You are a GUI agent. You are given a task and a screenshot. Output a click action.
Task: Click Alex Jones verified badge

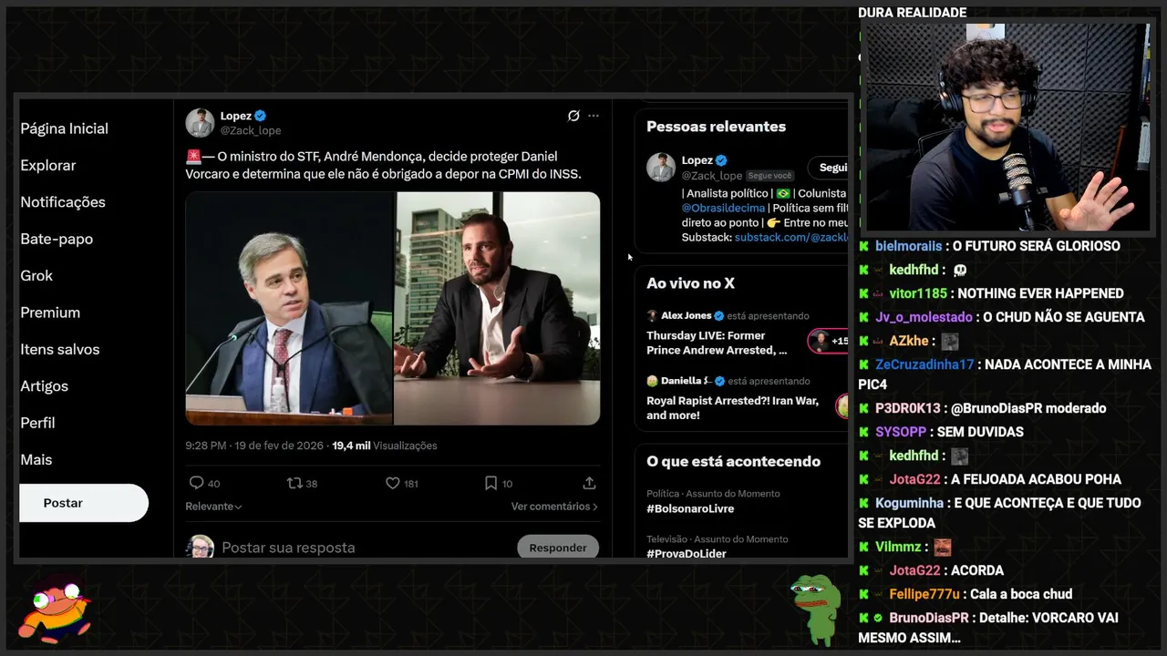[719, 316]
